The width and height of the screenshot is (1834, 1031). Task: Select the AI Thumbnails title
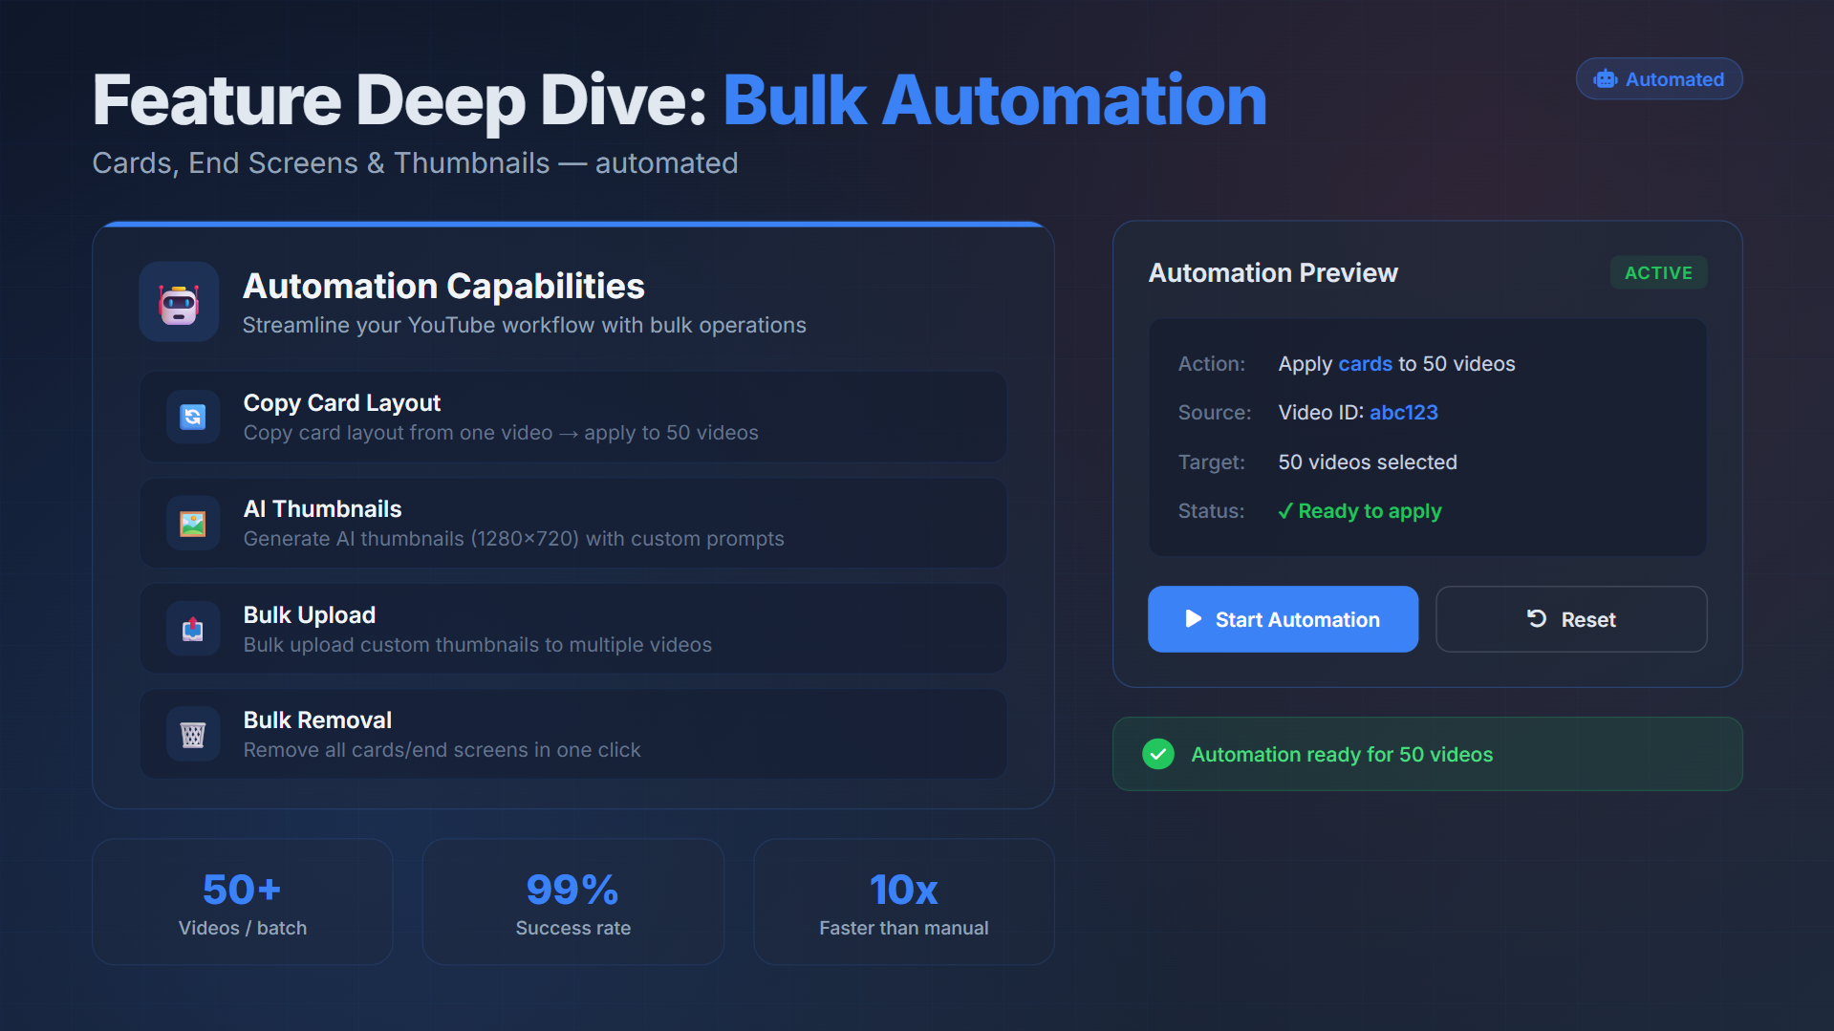pyautogui.click(x=323, y=509)
